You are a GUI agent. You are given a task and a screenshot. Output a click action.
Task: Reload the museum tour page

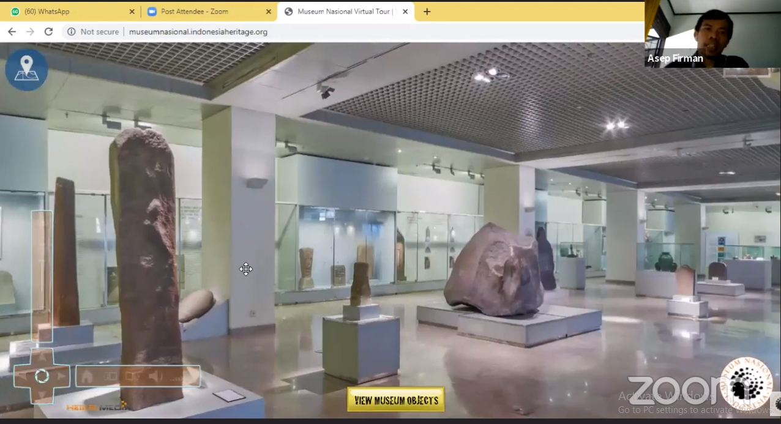click(48, 32)
